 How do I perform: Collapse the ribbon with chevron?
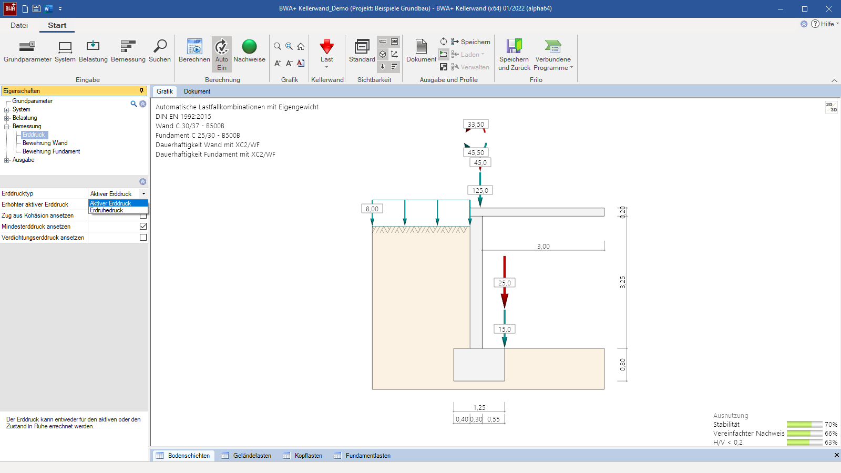pyautogui.click(x=834, y=80)
